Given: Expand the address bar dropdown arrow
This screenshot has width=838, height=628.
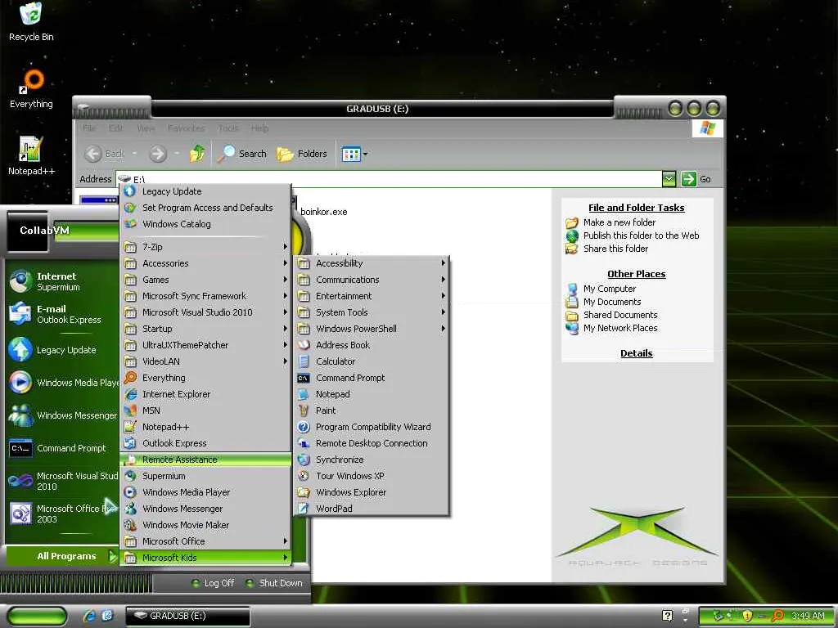Looking at the screenshot, I should (669, 179).
